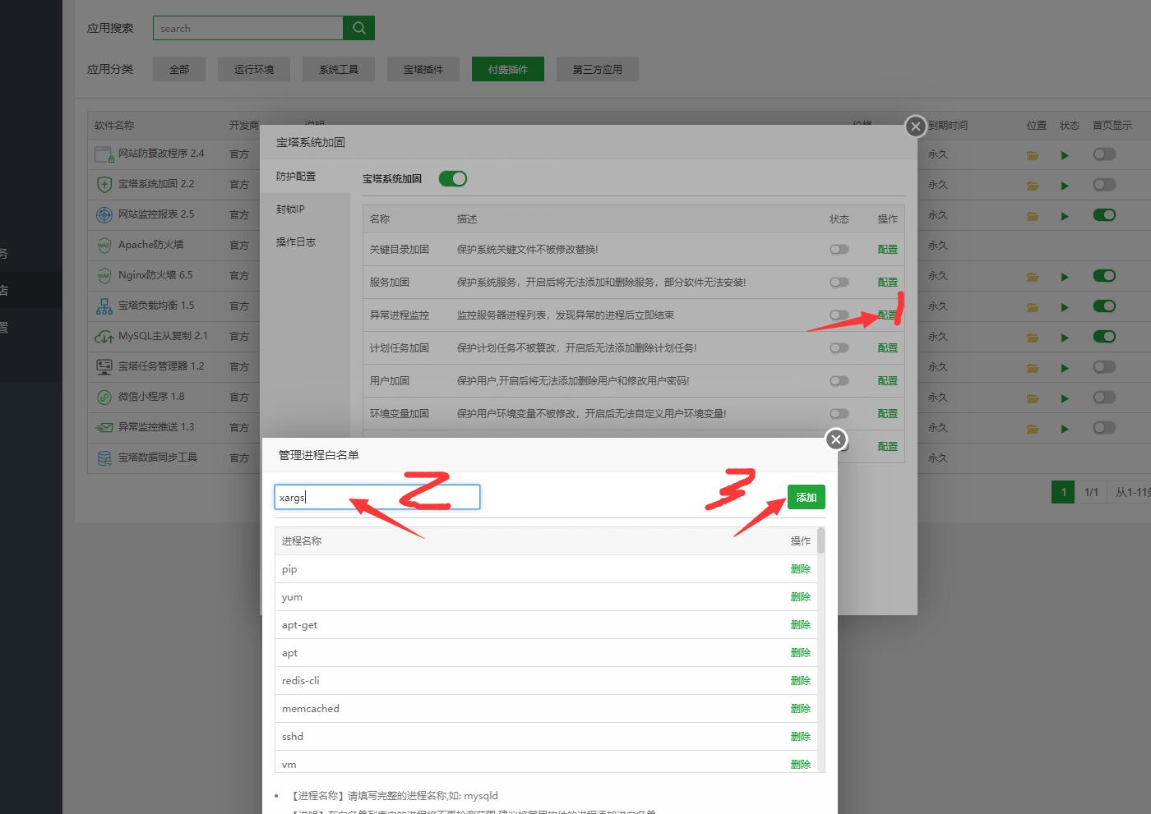Delete the yum whitelist entry
This screenshot has width=1151, height=814.
[801, 596]
